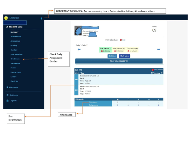Select the Thu 09/21 day cell
Screen dimensions: 191x147
pos(132,50)
